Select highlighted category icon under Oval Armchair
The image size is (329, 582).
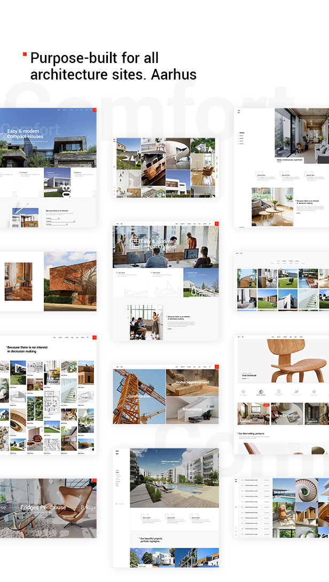[262, 392]
